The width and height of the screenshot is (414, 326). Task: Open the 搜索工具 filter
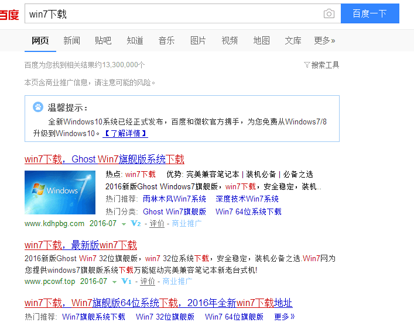(321, 65)
